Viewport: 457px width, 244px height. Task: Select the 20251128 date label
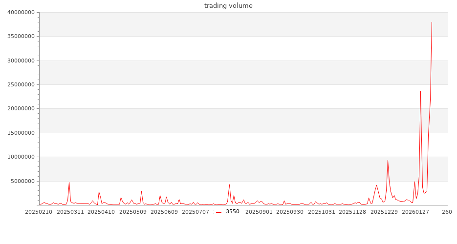[x=353, y=212]
